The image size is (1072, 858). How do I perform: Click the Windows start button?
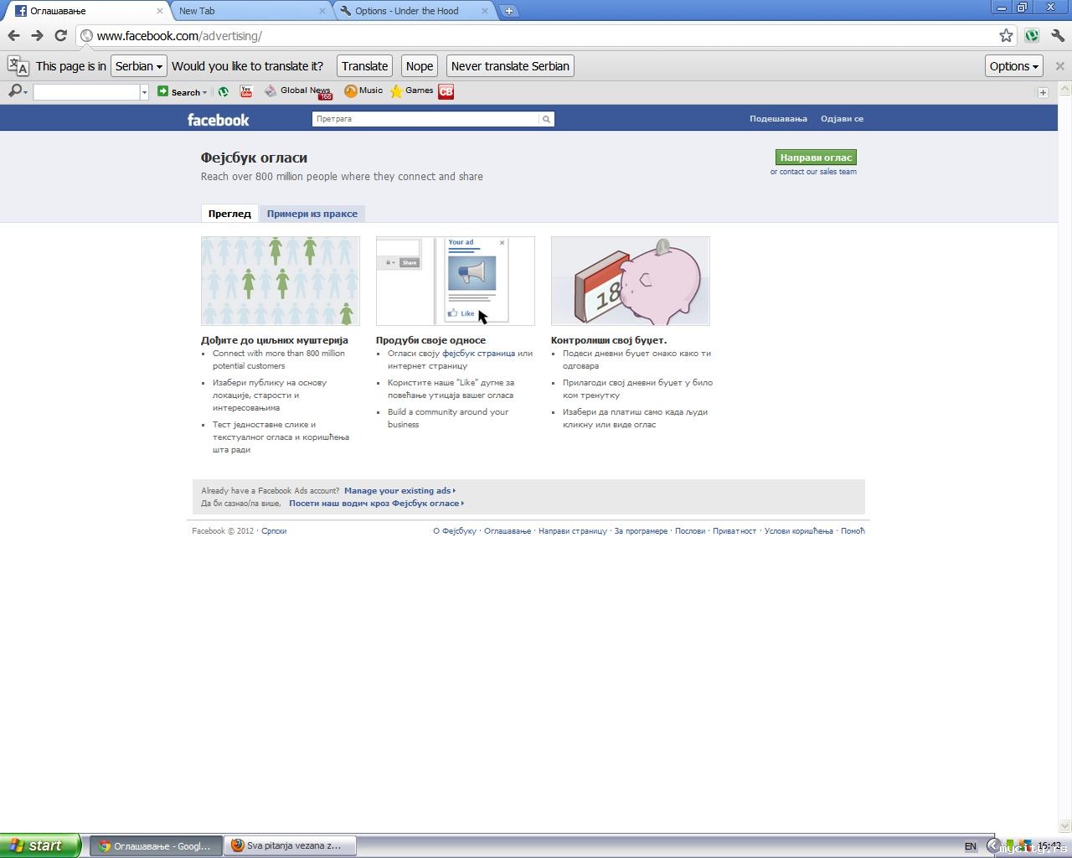[x=40, y=845]
